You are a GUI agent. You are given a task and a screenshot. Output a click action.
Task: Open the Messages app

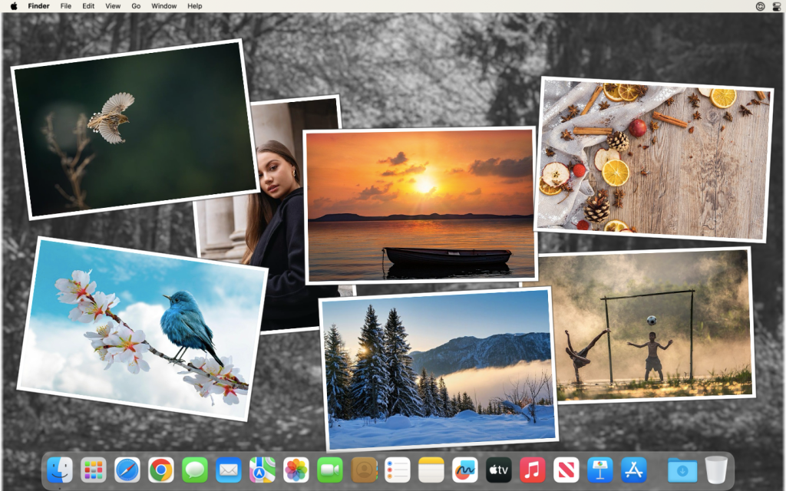[x=195, y=470]
